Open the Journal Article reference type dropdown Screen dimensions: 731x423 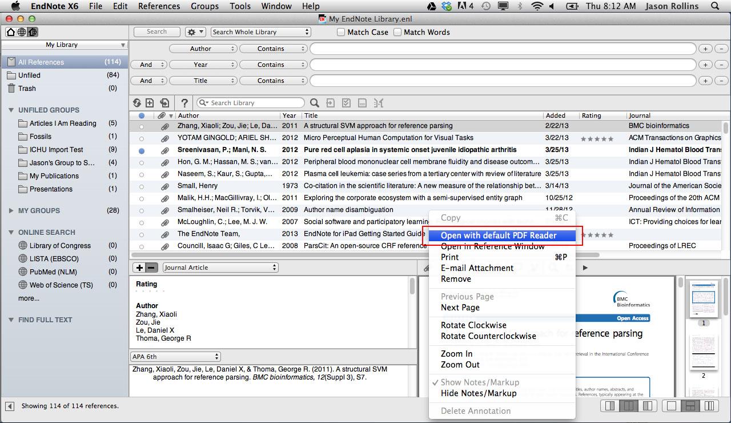click(220, 268)
